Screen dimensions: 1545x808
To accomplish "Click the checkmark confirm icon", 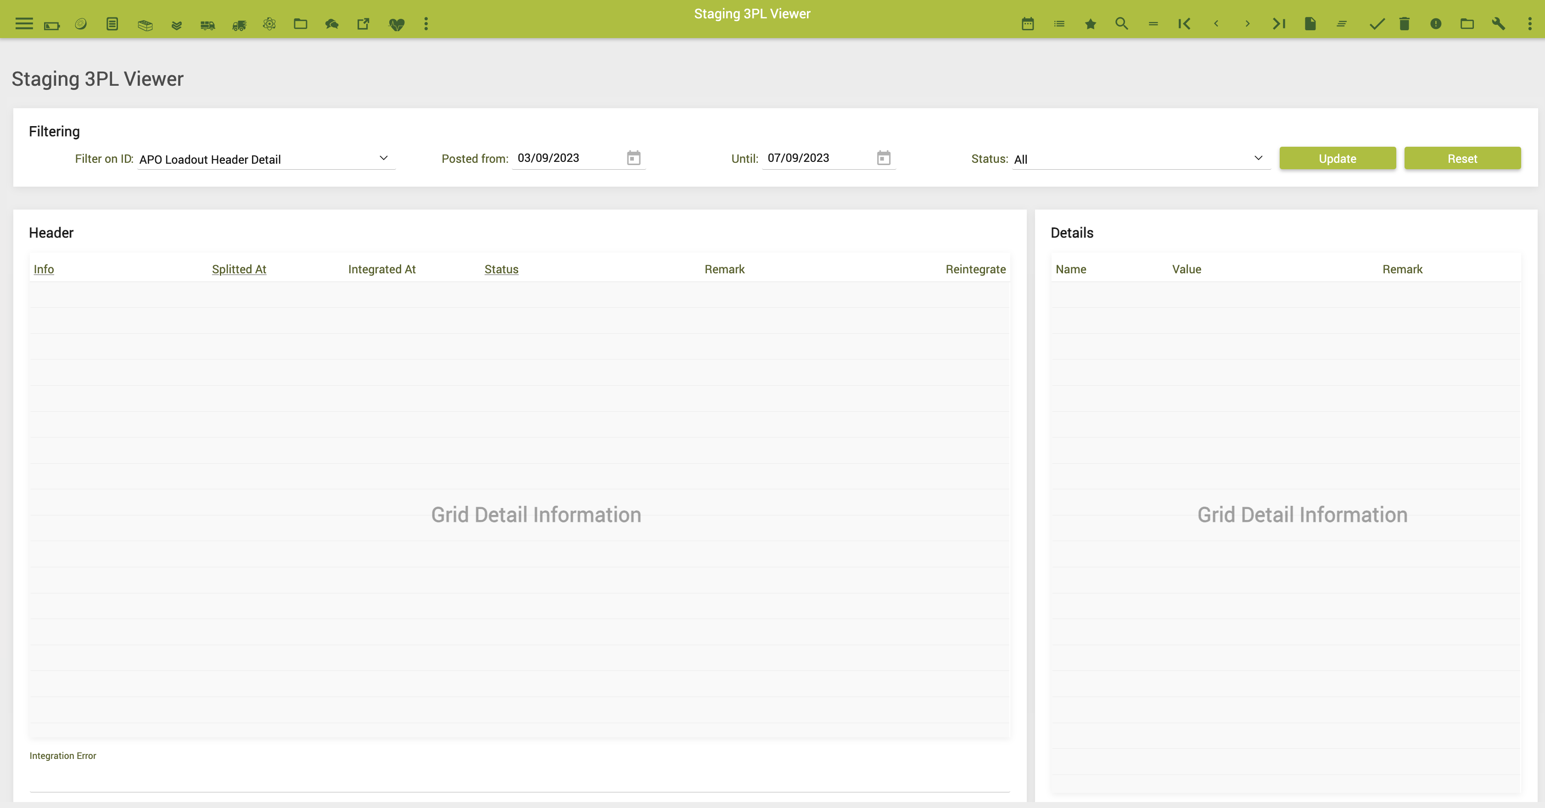I will [1377, 24].
